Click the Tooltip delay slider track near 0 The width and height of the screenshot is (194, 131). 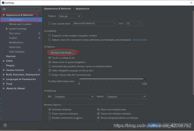[80, 79]
